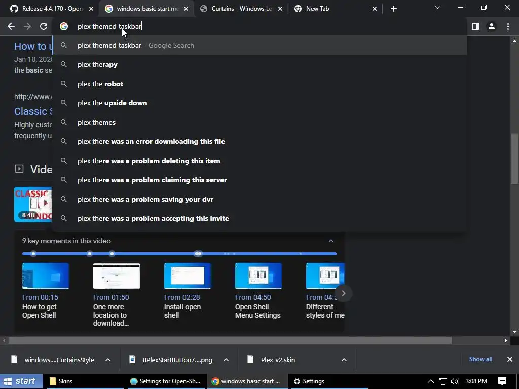Open the tab search chevron
Viewport: 519px width, 389px height.
[437, 7]
